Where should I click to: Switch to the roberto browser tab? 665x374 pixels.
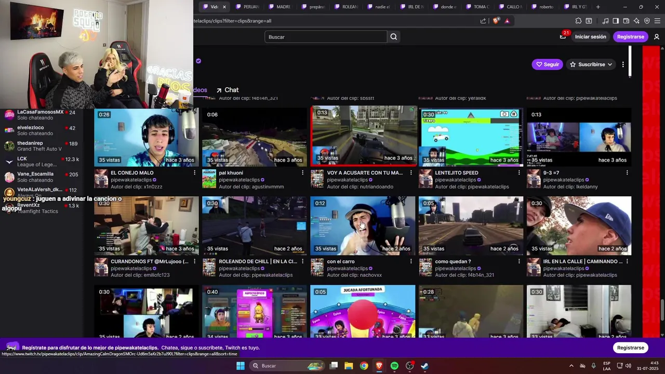543,7
